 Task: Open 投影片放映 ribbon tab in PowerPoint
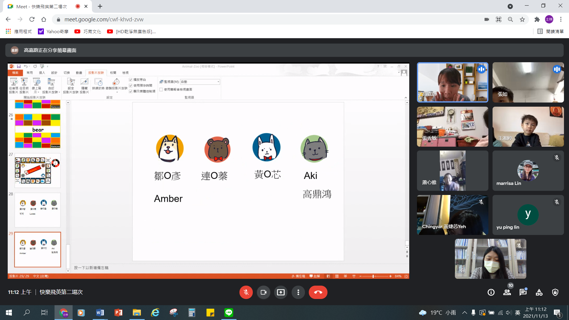96,73
